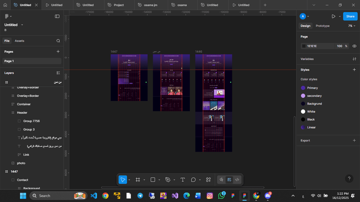
Task: Select the Frame tool
Action: coord(138,180)
